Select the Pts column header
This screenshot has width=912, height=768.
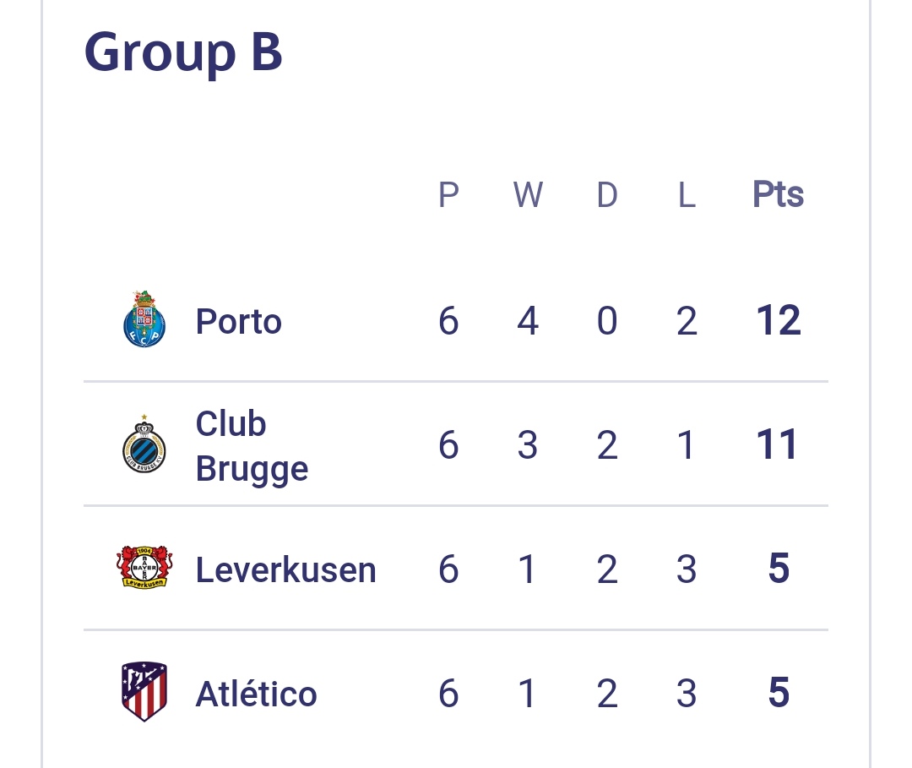pyautogui.click(x=778, y=195)
